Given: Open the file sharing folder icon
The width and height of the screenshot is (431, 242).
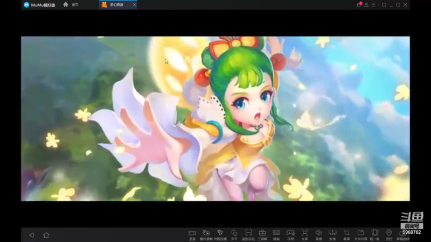Looking at the screenshot, I should 360,233.
